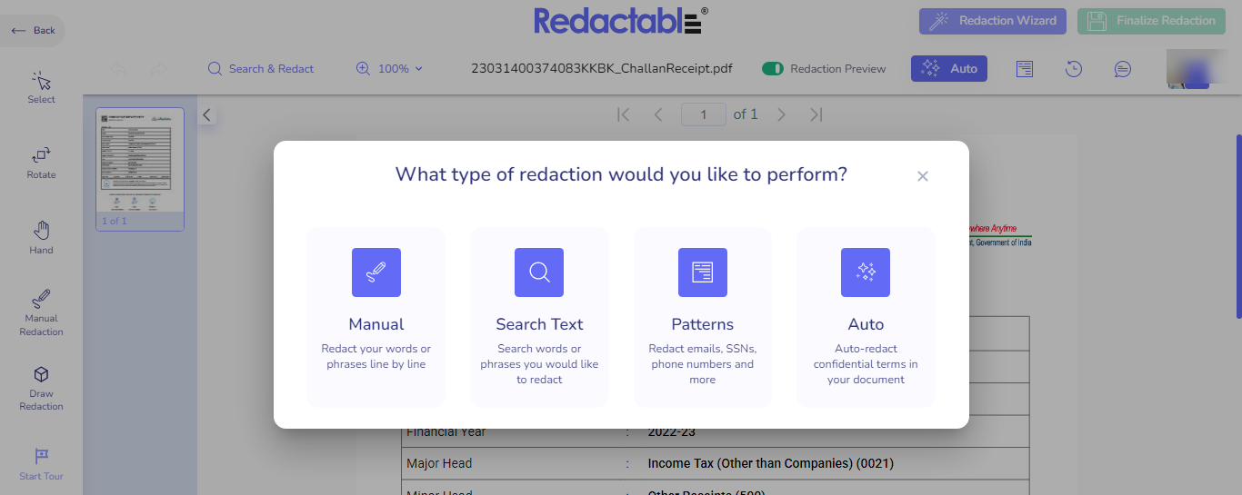The image size is (1242, 495).
Task: Choose the Auto redaction card
Action: (866, 317)
